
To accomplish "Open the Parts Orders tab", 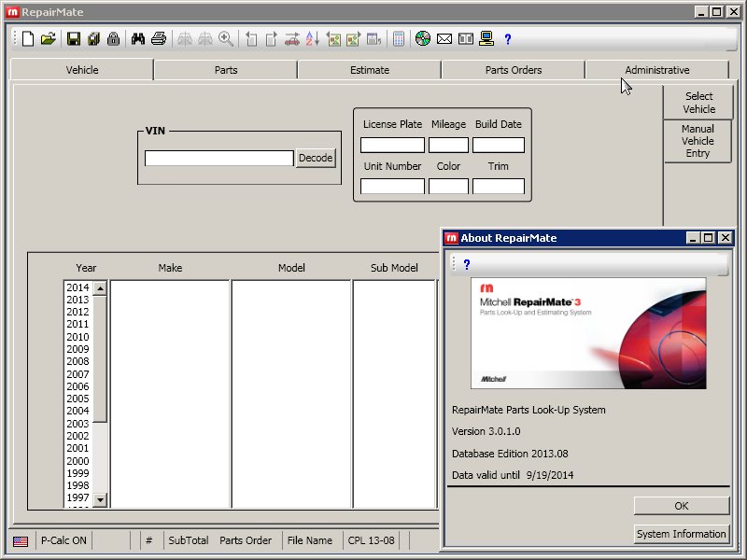I will point(514,70).
